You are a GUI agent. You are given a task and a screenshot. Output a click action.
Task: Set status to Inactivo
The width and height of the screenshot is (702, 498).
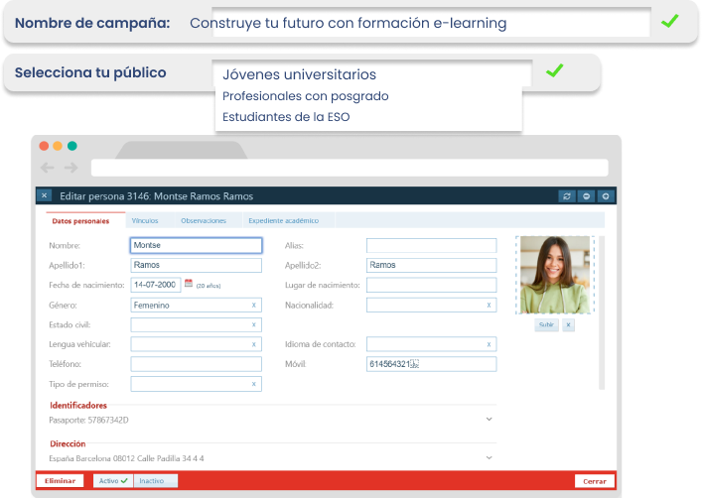155,481
